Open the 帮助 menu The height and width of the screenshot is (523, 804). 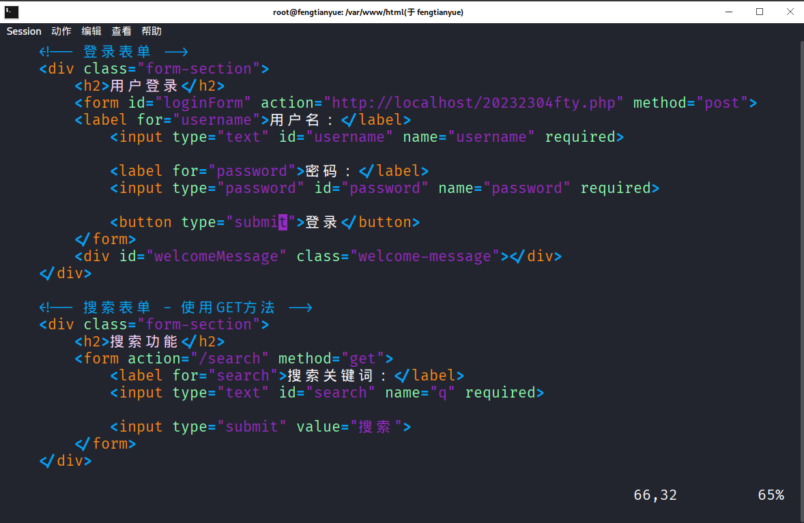pos(152,31)
